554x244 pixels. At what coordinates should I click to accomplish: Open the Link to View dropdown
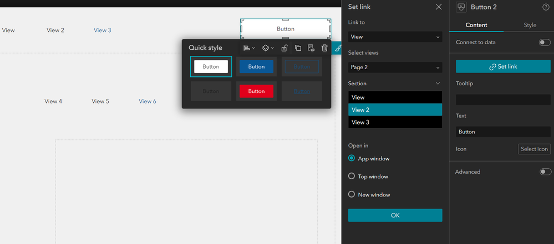point(395,37)
